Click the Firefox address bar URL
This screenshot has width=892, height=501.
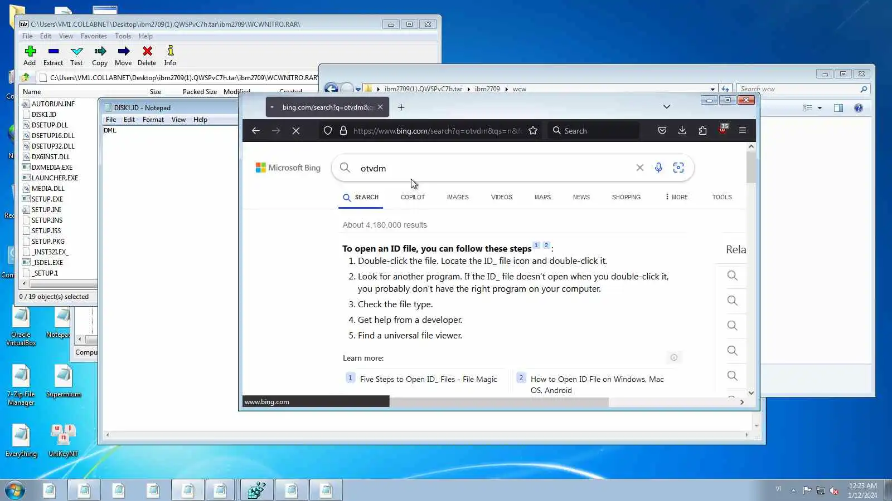tap(438, 131)
